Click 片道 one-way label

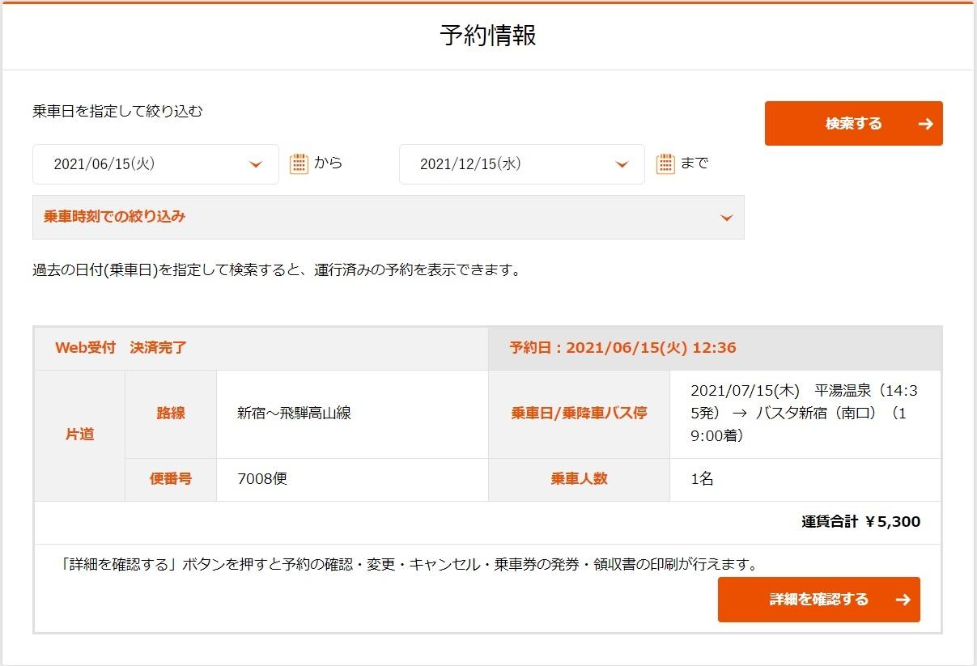(x=79, y=435)
